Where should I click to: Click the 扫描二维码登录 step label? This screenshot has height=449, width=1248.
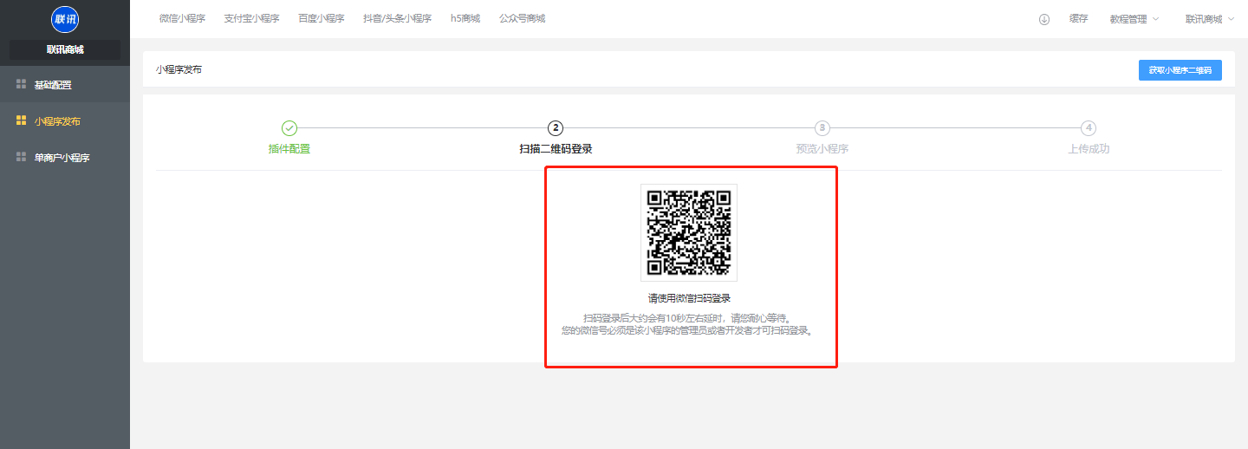tap(556, 149)
